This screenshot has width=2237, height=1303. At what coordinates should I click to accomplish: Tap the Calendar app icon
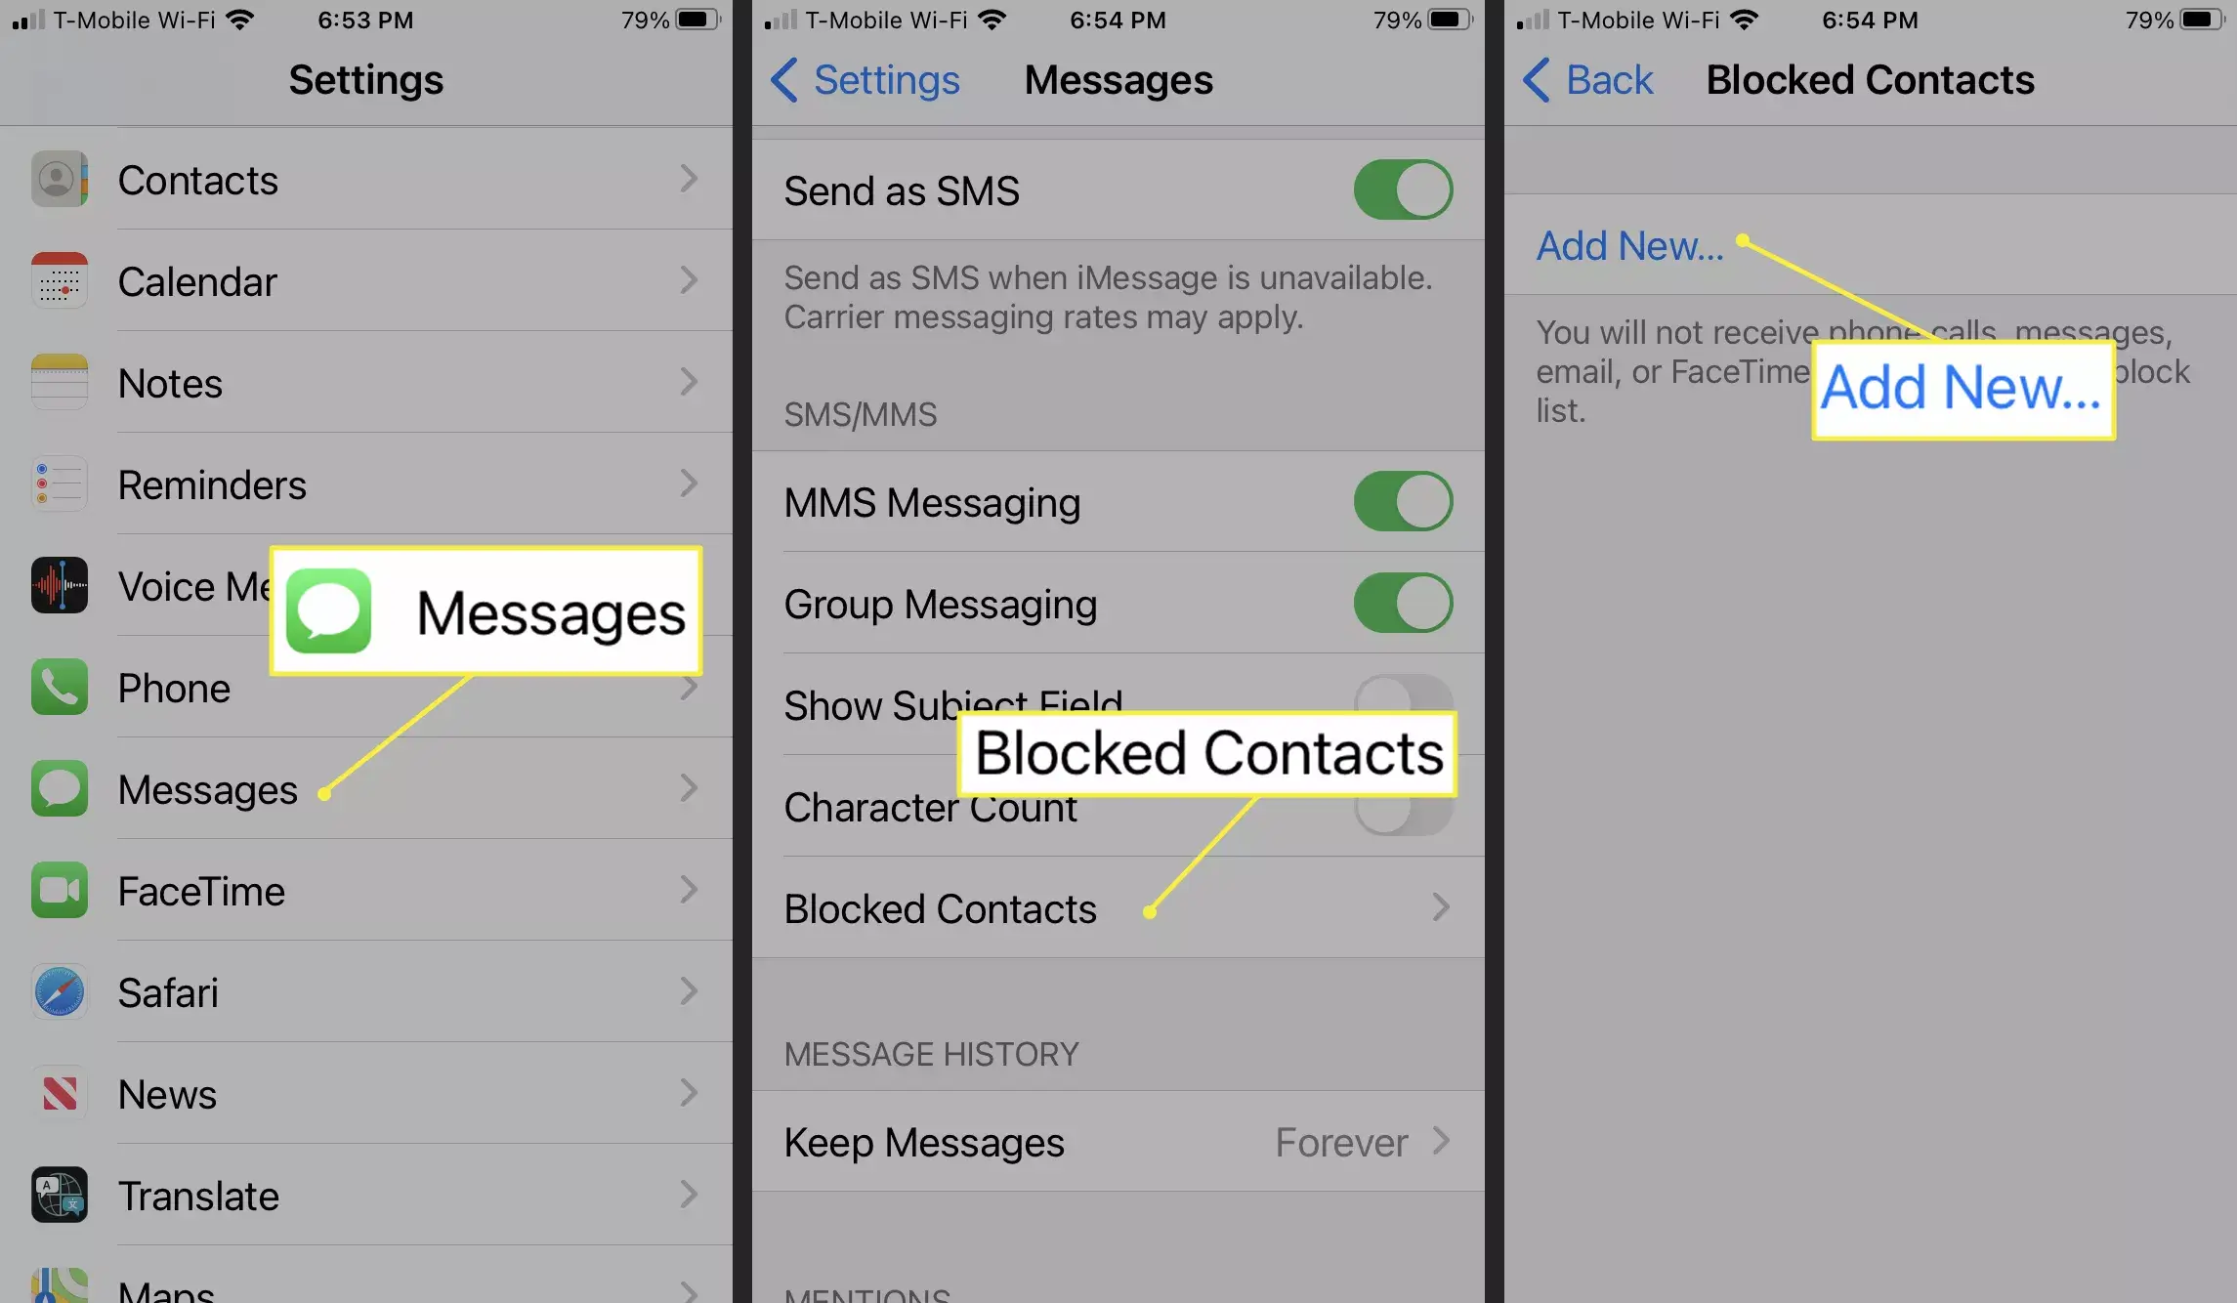coord(58,280)
